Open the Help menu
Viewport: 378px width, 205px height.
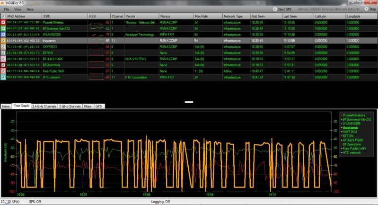point(30,9)
